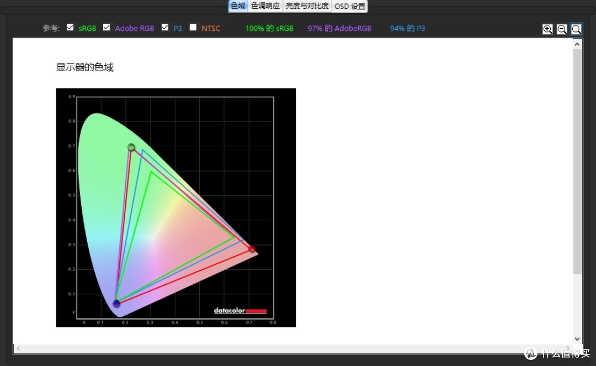Click the blue primary point on the chart
This screenshot has height=366, width=596.
[116, 303]
